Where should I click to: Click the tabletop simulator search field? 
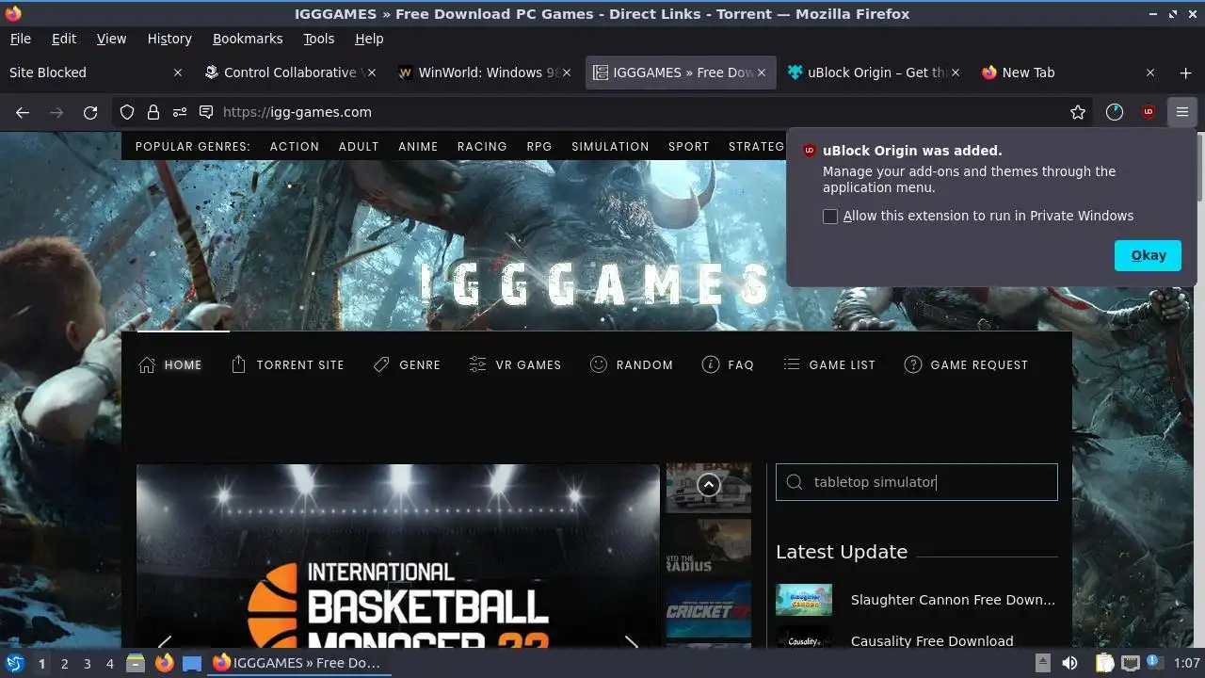tap(917, 482)
